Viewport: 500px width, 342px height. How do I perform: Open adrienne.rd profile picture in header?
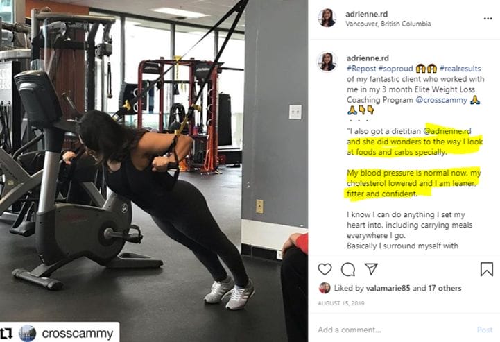[x=327, y=18]
